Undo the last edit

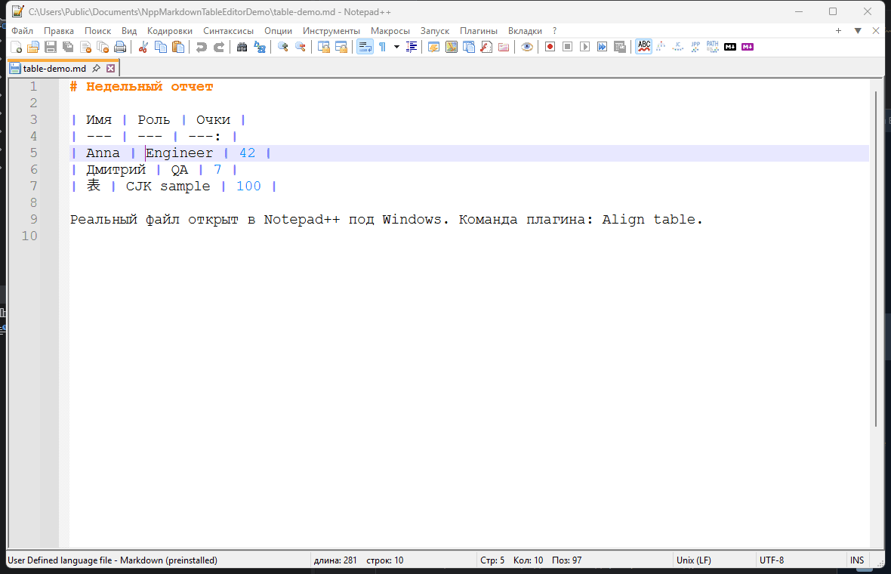click(x=201, y=47)
